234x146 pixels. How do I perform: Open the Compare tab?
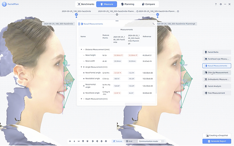pyautogui.click(x=148, y=4)
